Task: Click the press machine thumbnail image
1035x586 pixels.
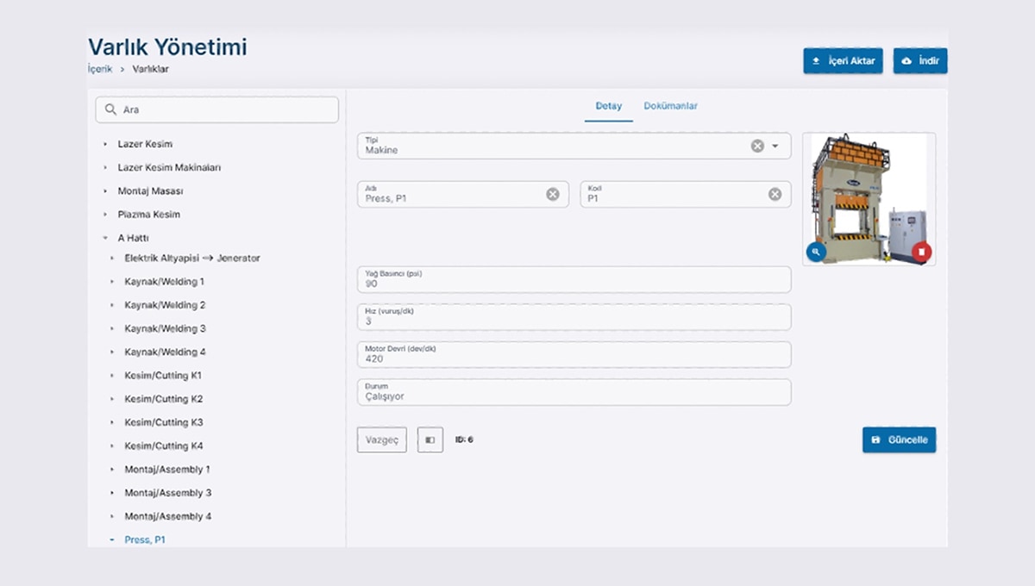Action: pos(869,199)
